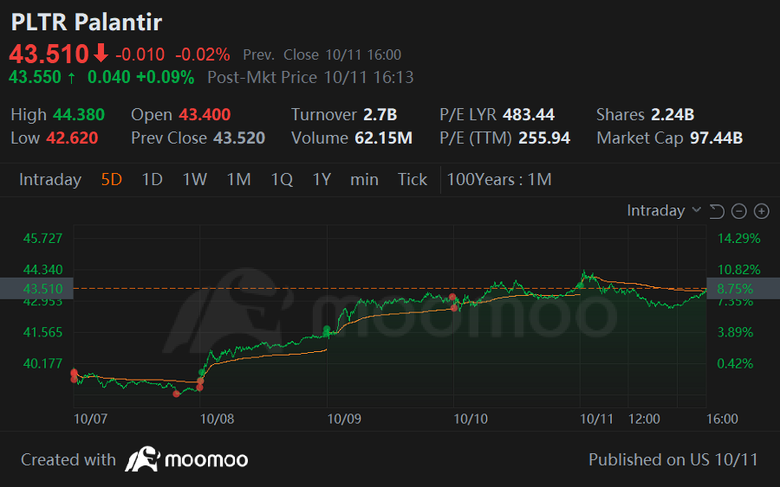Click the Prev Close value 43.520

239,138
